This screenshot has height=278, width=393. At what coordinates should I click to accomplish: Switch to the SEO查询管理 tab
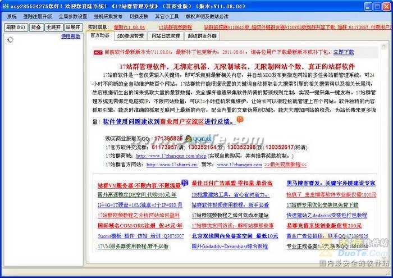(131, 36)
